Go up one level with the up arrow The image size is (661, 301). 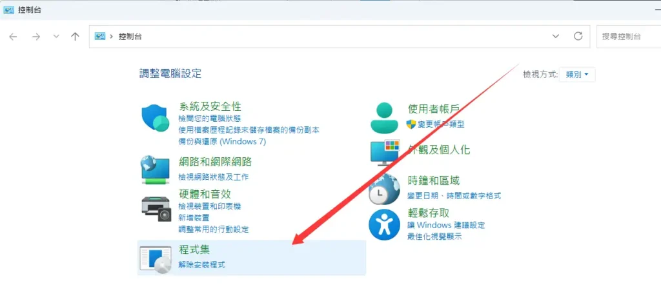point(75,37)
